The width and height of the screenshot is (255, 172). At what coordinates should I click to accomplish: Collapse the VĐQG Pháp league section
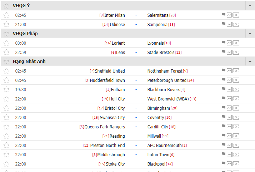pos(250,33)
